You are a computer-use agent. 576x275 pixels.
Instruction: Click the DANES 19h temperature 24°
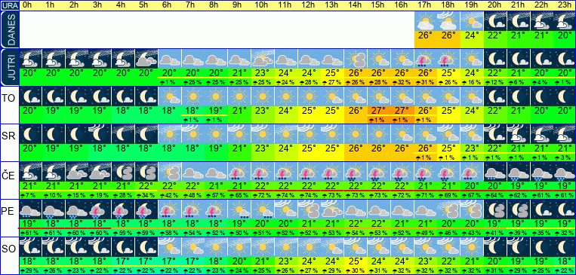click(472, 35)
